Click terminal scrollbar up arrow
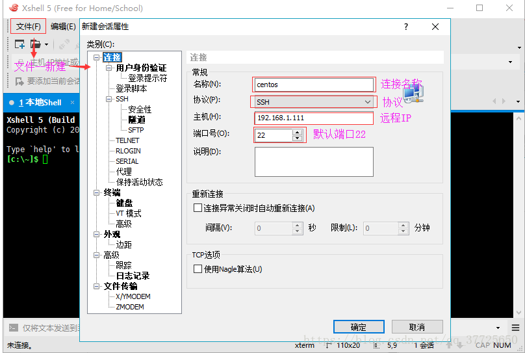 [519, 118]
